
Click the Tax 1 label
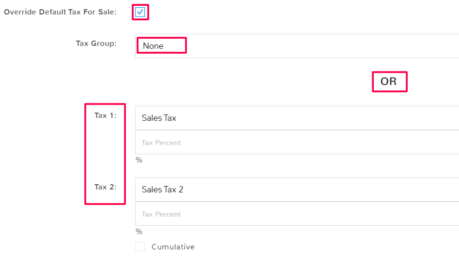click(x=106, y=116)
